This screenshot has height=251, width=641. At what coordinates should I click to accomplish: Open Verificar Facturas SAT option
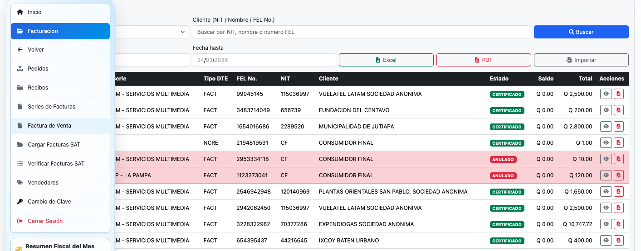(60, 164)
